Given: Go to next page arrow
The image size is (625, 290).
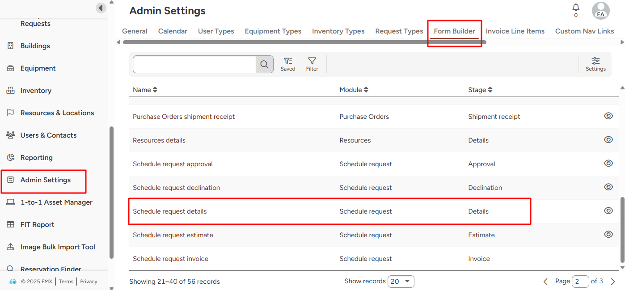Looking at the screenshot, I should tap(613, 282).
